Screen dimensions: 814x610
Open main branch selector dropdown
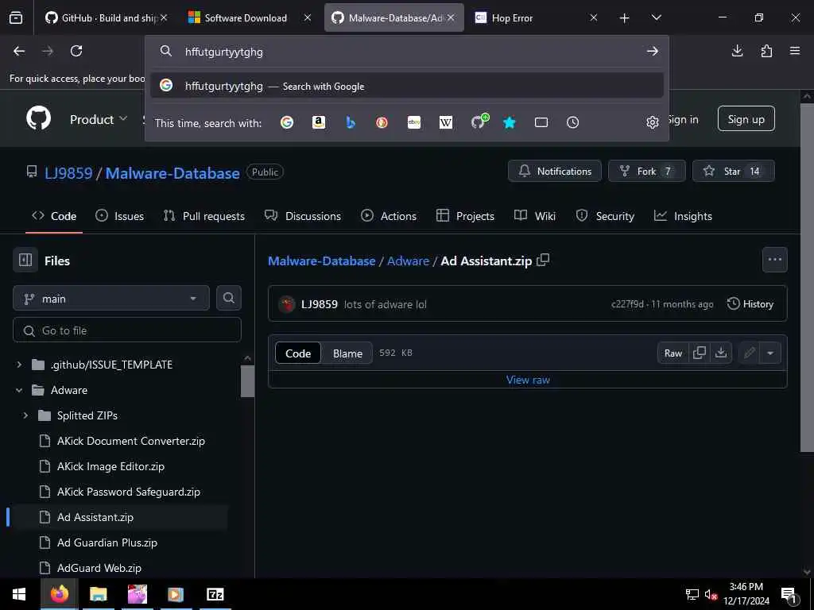(111, 299)
